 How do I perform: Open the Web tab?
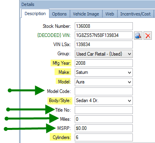point(110,14)
